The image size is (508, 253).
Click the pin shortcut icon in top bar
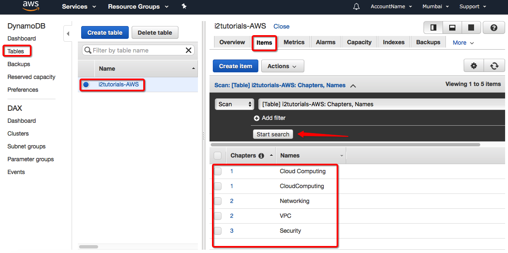click(x=184, y=7)
